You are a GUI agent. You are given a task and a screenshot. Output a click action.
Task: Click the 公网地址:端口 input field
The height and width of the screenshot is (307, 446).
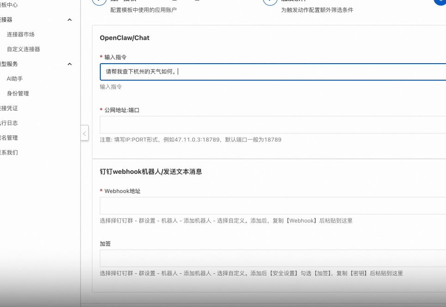point(273,124)
